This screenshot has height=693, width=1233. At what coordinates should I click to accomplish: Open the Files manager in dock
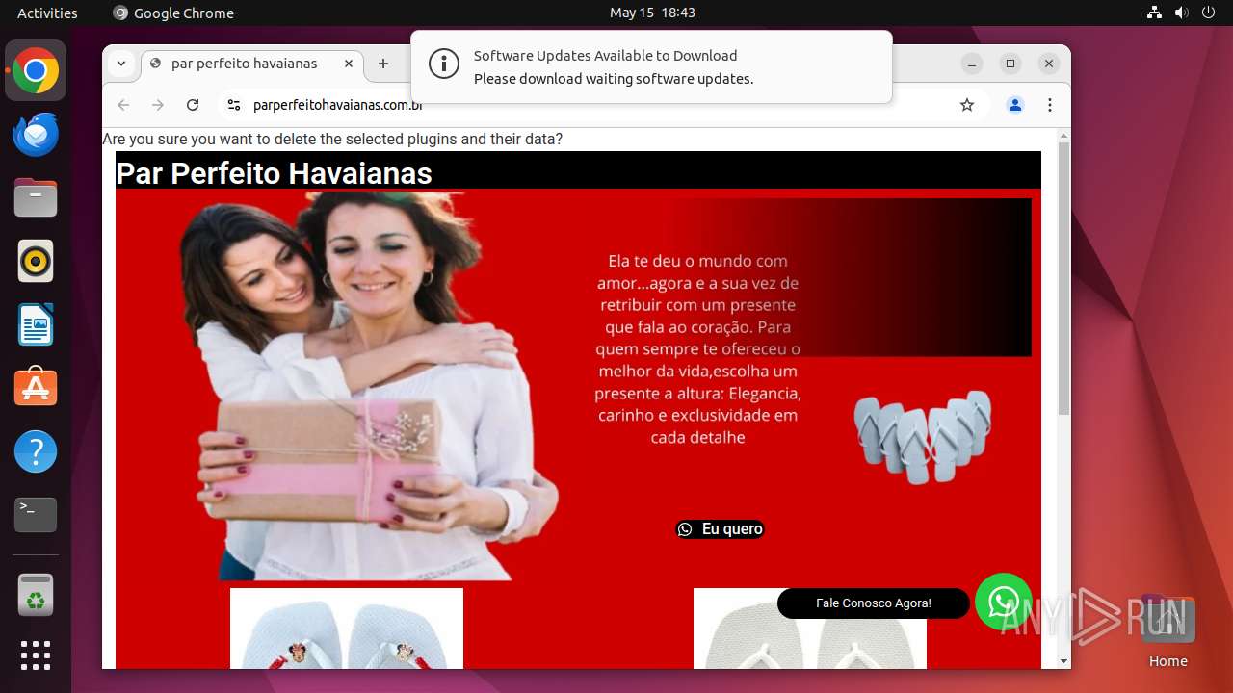pyautogui.click(x=36, y=198)
